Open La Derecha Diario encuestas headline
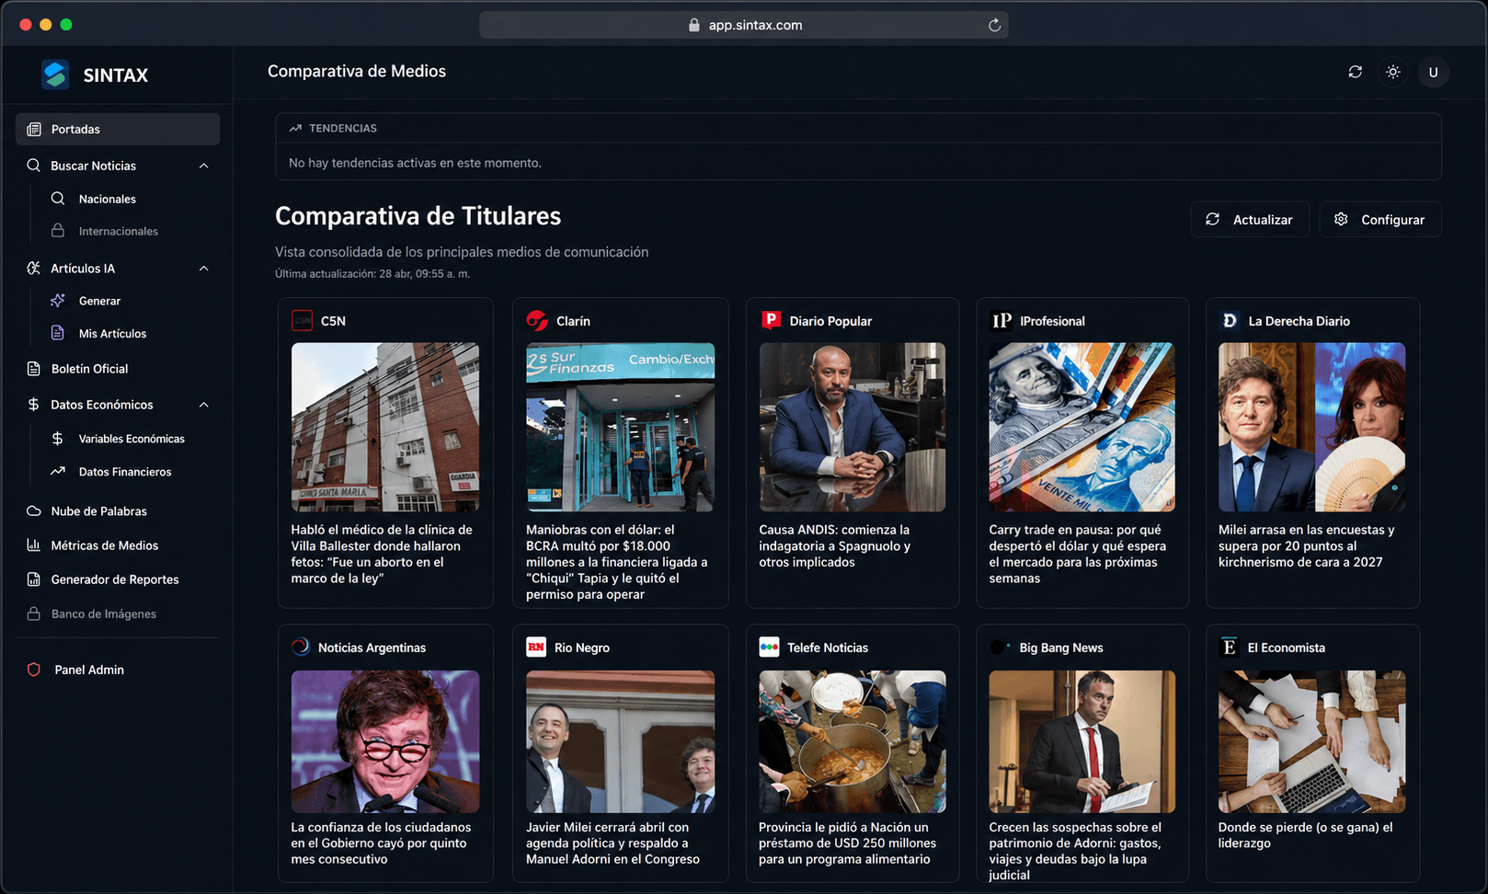Screen dimensions: 1488x894 (1307, 545)
